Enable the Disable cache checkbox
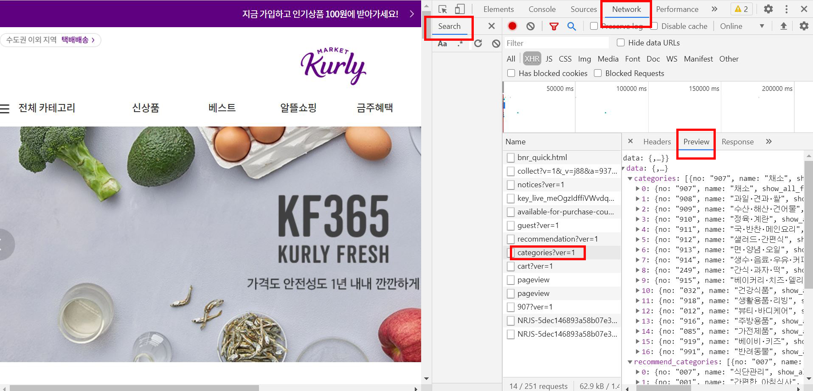Screen dimensions: 813x391 [x=654, y=26]
